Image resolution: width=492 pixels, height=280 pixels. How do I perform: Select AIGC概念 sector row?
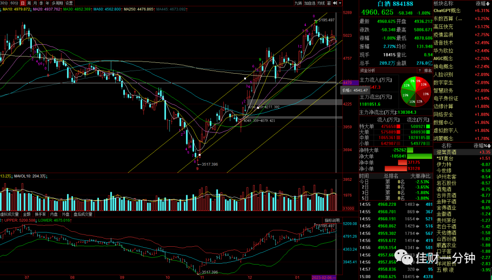tap(462, 59)
